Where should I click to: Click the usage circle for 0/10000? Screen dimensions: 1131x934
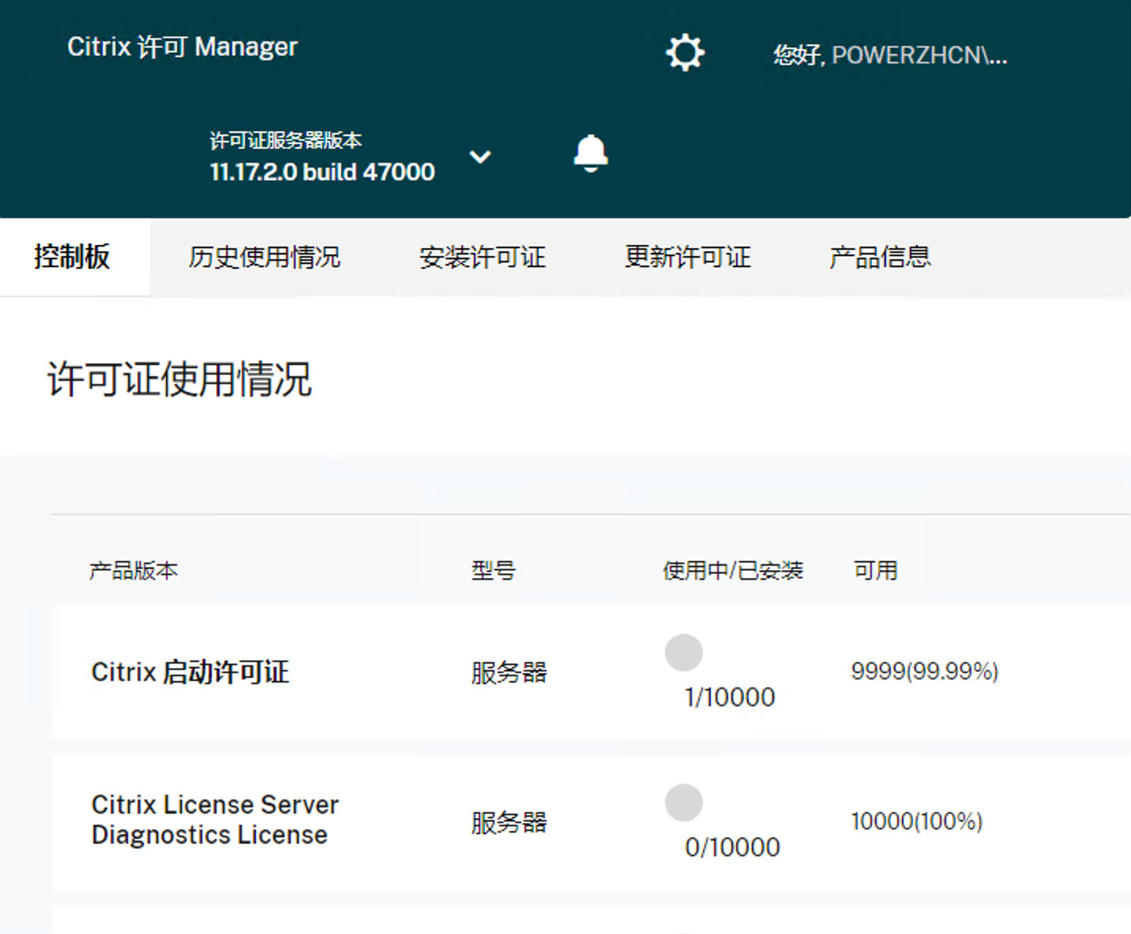tap(684, 803)
